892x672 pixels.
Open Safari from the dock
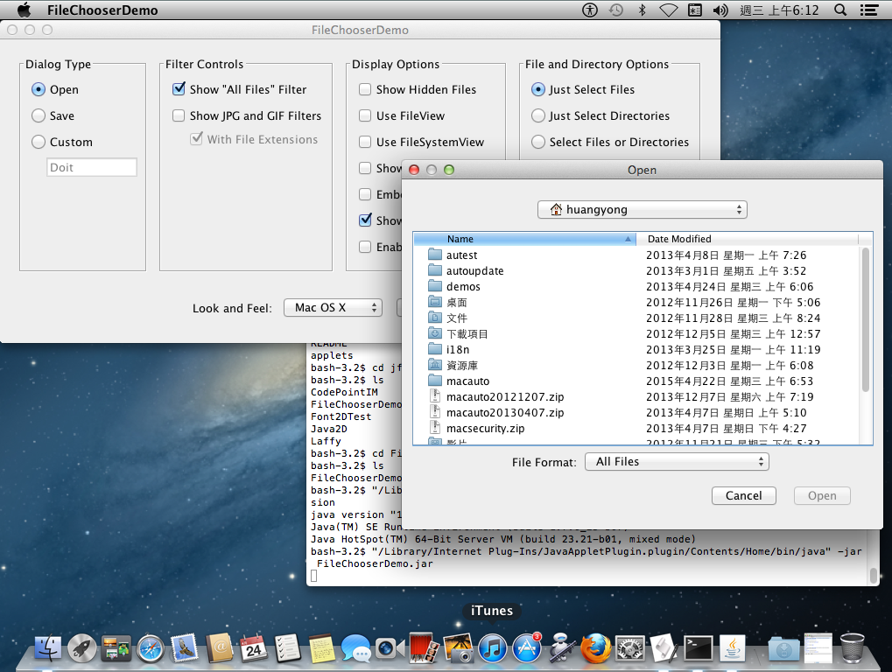point(150,648)
